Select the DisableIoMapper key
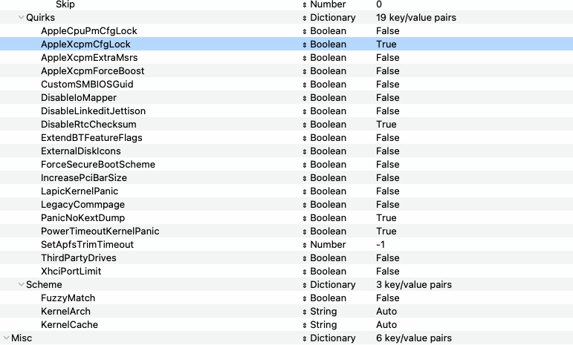573x345 pixels. click(79, 98)
